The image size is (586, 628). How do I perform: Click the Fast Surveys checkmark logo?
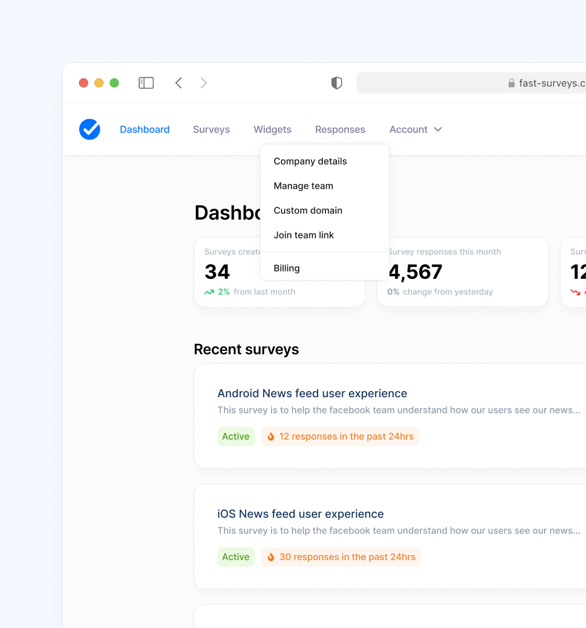(89, 129)
